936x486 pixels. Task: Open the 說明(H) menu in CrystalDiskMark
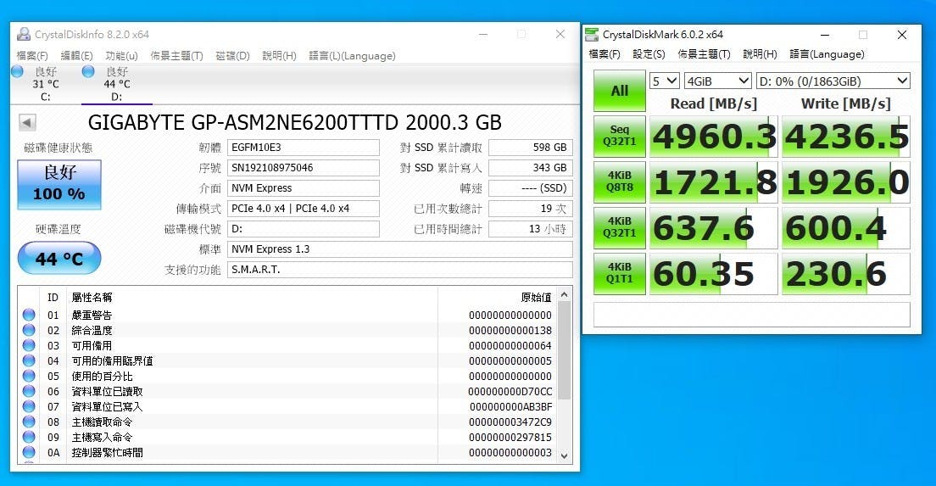point(760,53)
